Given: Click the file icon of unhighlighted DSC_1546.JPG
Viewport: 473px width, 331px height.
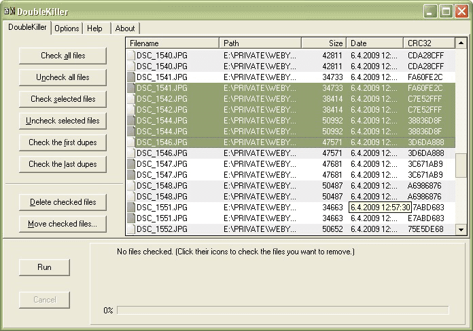Looking at the screenshot, I should tap(131, 153).
